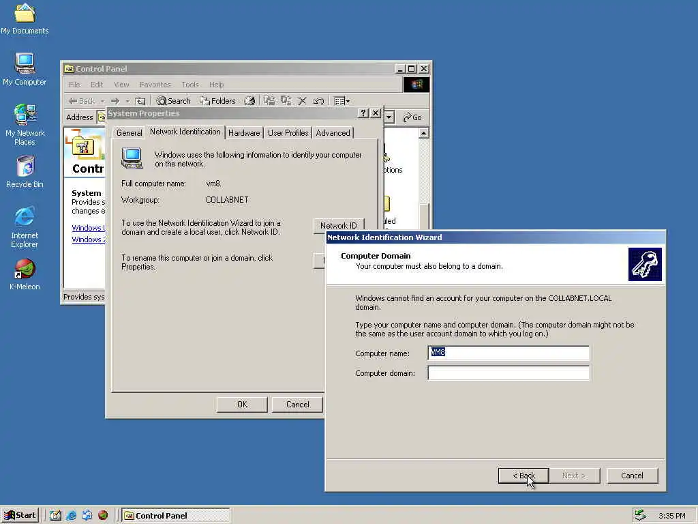This screenshot has width=698, height=524.
Task: Click OK in System Properties
Action: coord(242,405)
